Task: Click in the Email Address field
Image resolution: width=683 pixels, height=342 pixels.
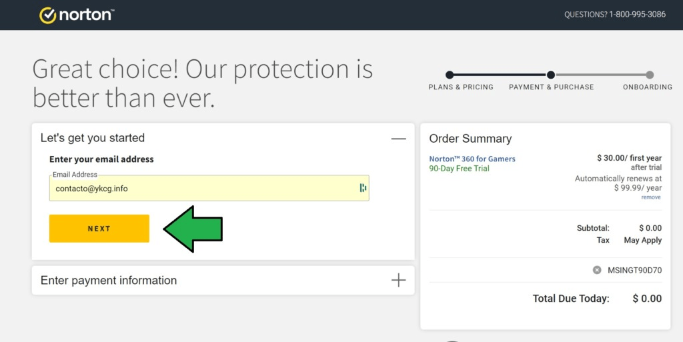Action: (209, 189)
